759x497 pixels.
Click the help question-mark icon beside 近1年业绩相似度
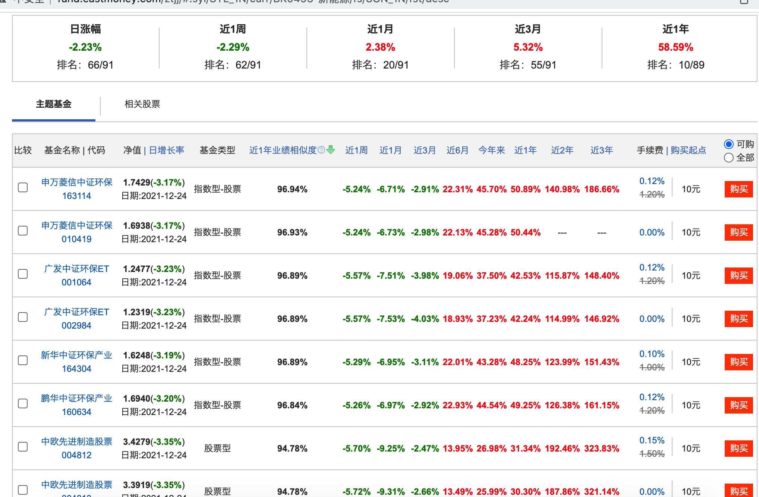pyautogui.click(x=321, y=150)
